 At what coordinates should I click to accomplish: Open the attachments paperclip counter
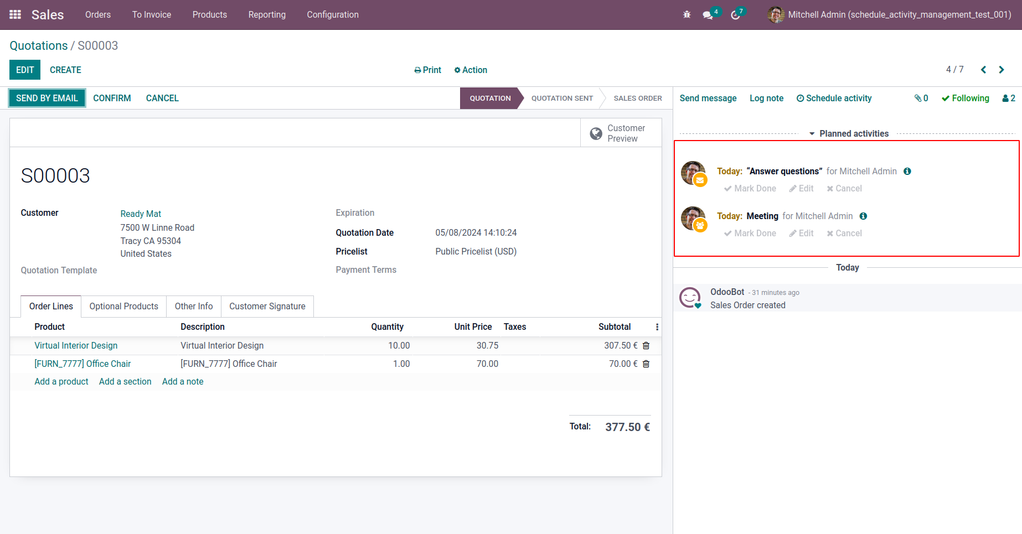(x=921, y=98)
